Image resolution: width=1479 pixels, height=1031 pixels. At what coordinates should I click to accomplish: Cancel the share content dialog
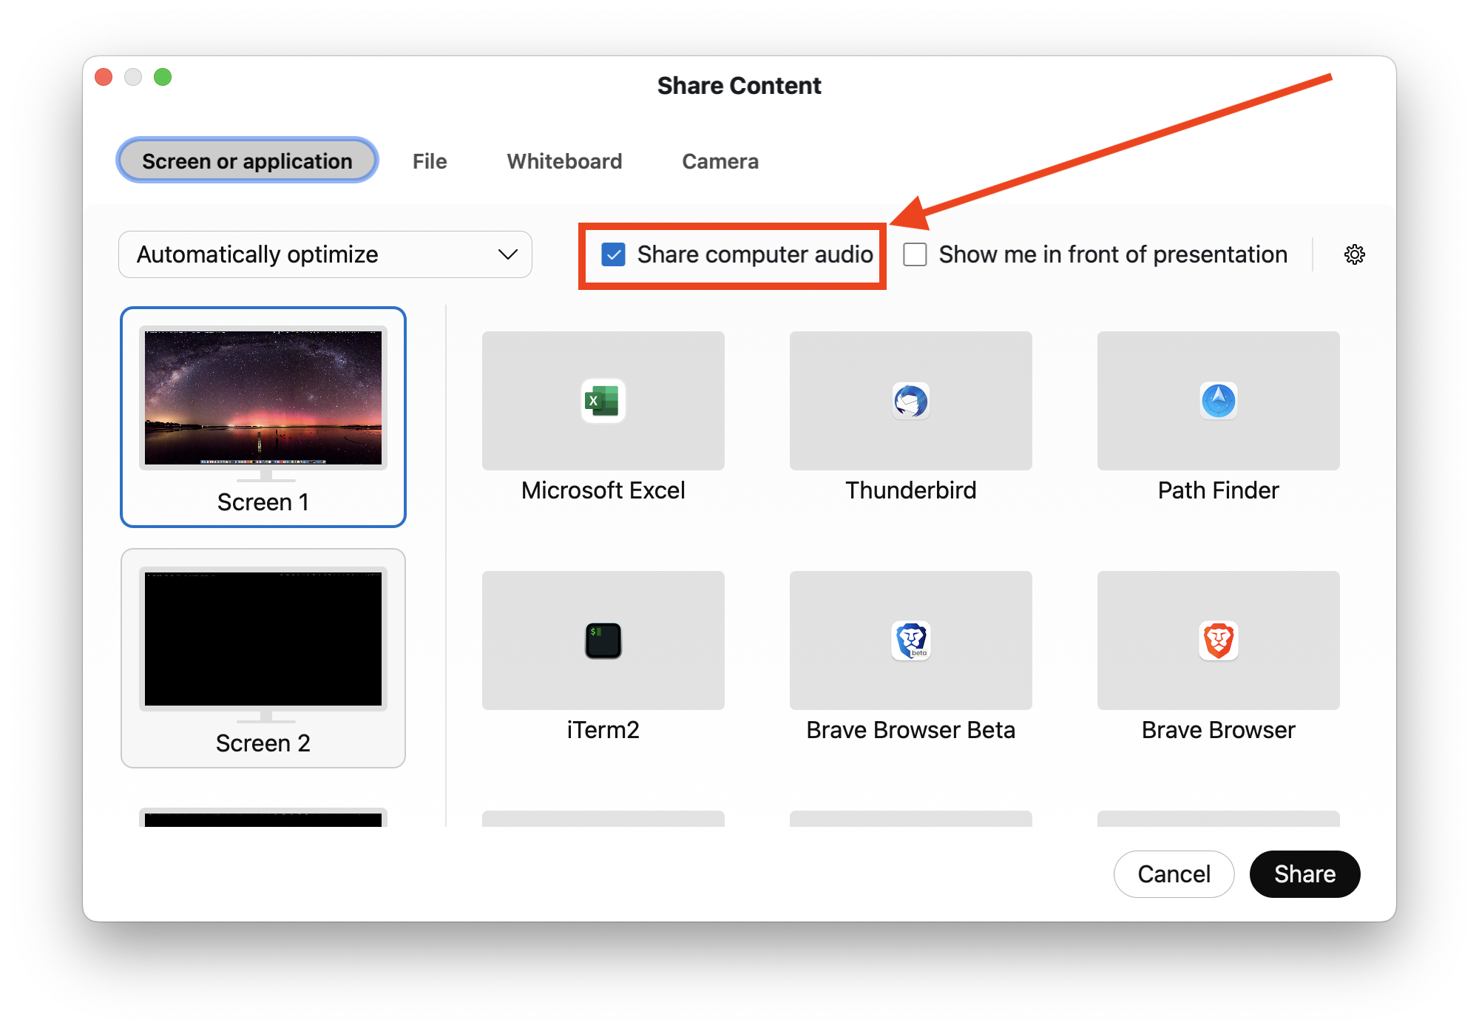(1174, 873)
